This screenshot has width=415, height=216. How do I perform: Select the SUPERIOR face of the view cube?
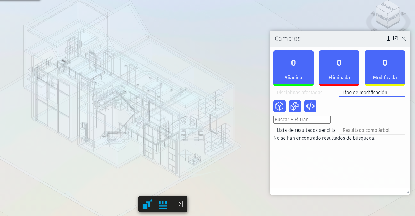[x=388, y=7]
